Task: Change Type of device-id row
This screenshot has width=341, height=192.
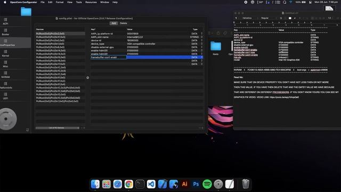Action: (196, 41)
